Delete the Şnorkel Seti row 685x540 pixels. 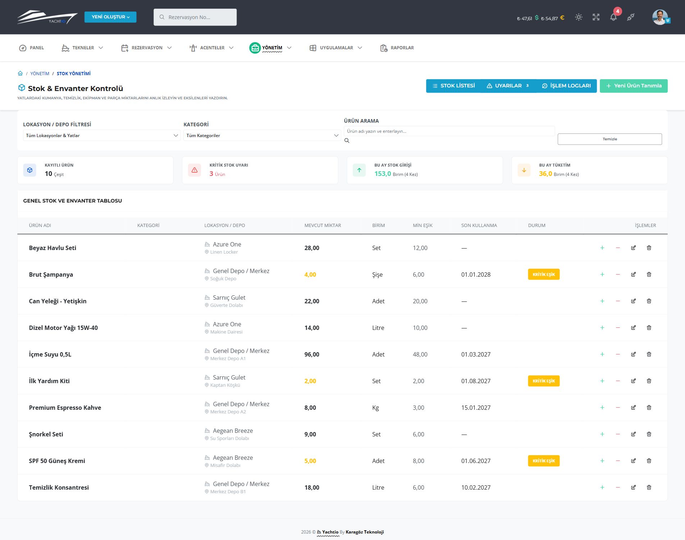(x=649, y=434)
